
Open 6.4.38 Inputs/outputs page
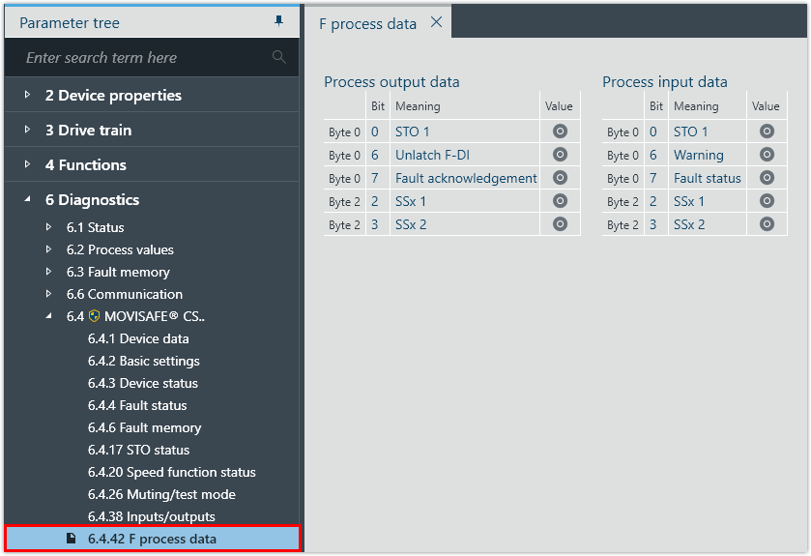point(151,516)
